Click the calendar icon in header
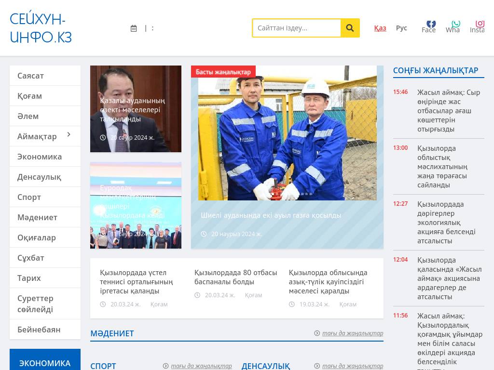494x370 pixels. (x=134, y=28)
